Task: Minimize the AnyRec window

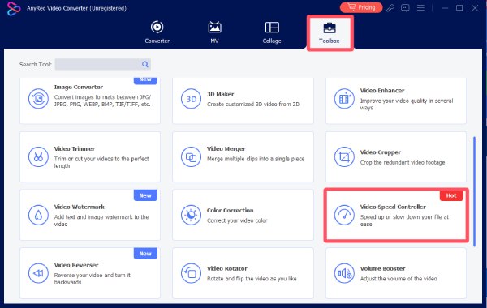Action: tap(445, 8)
